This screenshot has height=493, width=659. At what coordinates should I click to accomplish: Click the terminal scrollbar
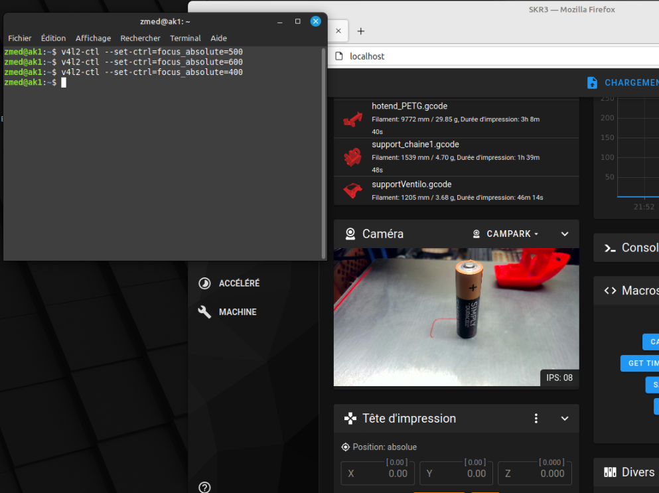tap(324, 153)
